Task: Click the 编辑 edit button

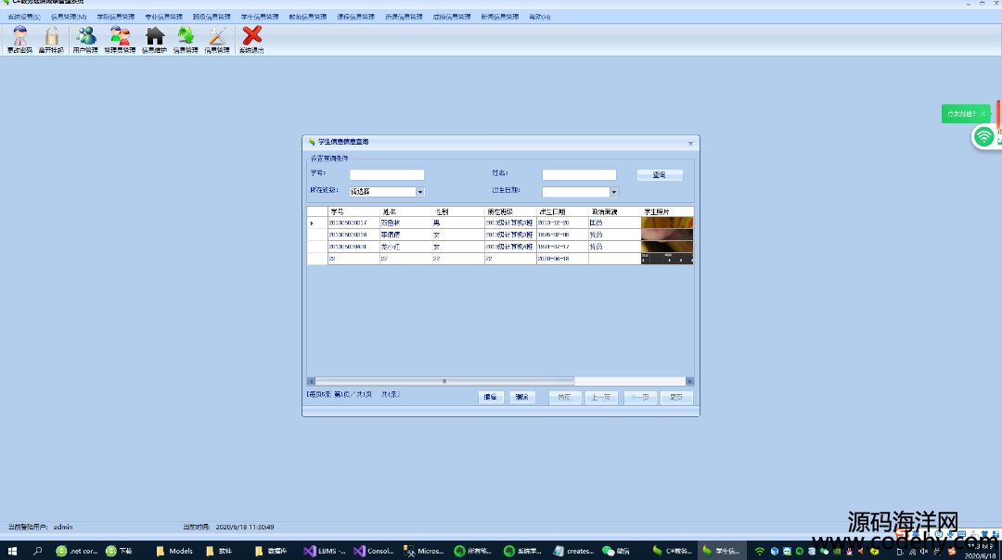Action: [x=491, y=397]
